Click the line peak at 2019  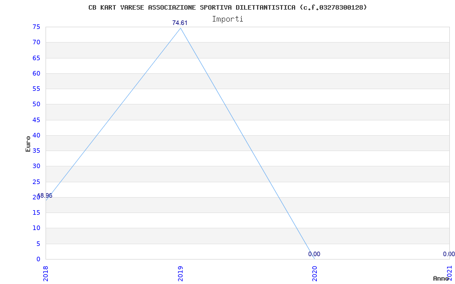tap(180, 28)
